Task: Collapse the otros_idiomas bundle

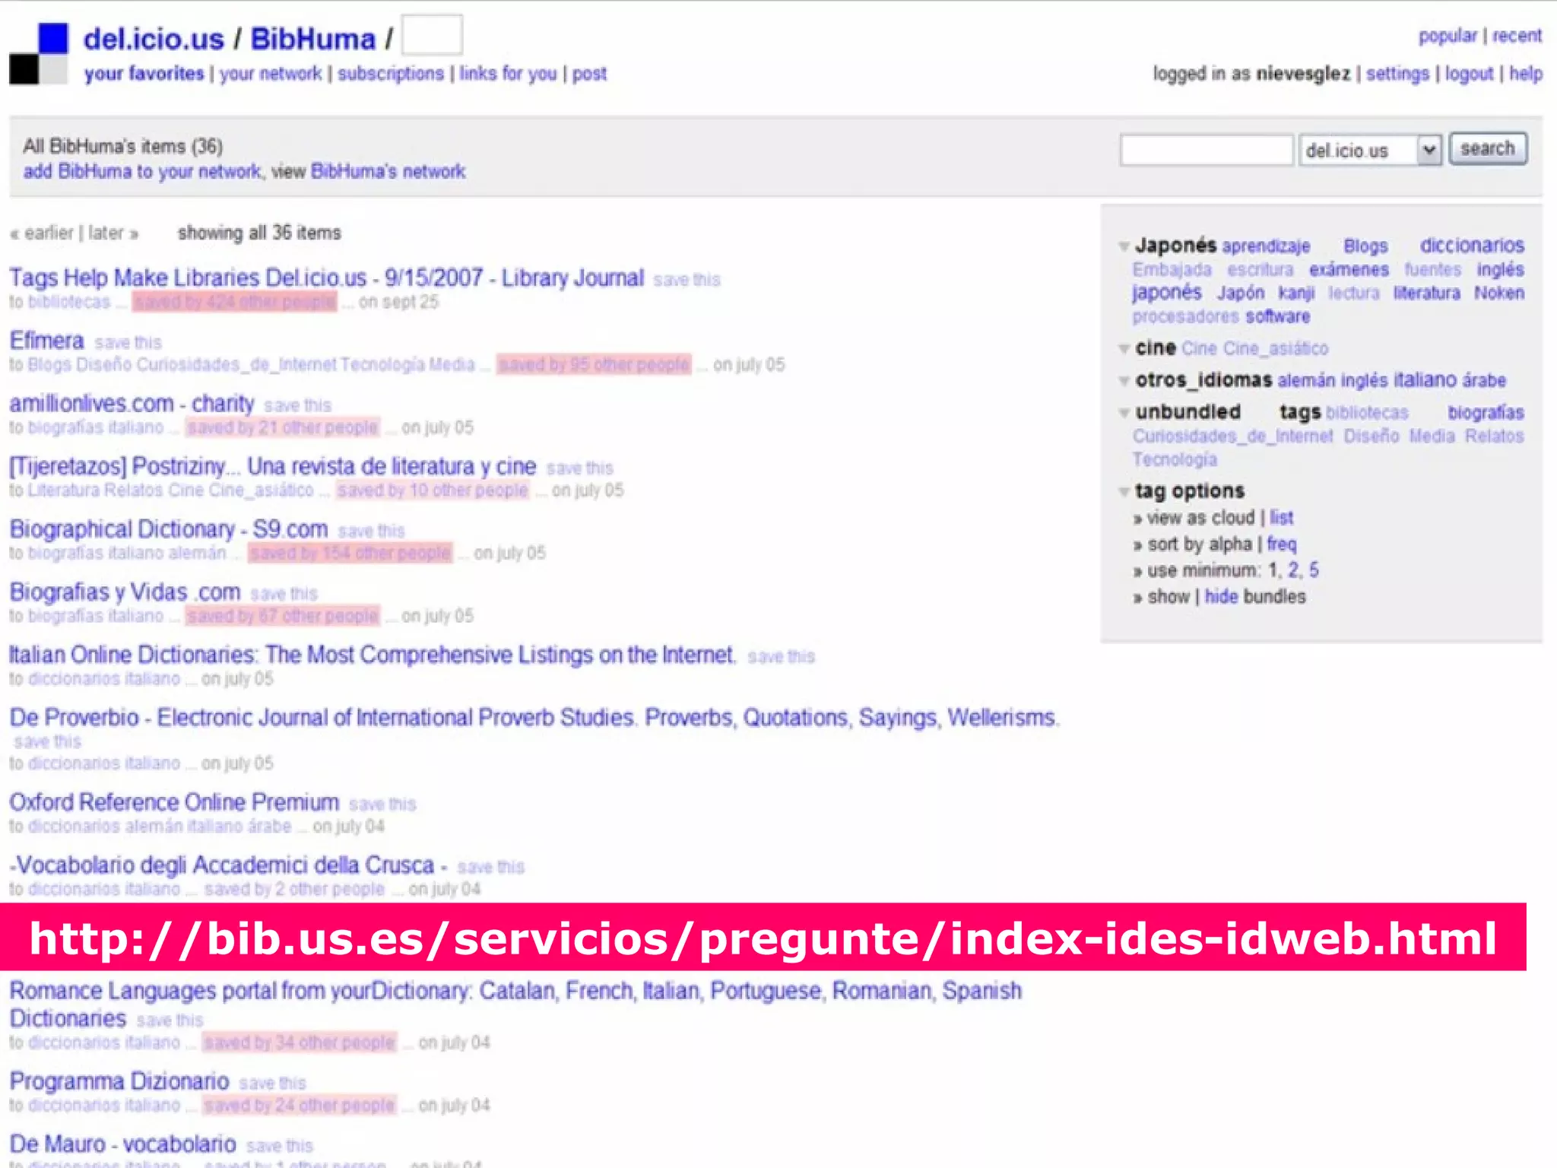Action: coord(1124,381)
